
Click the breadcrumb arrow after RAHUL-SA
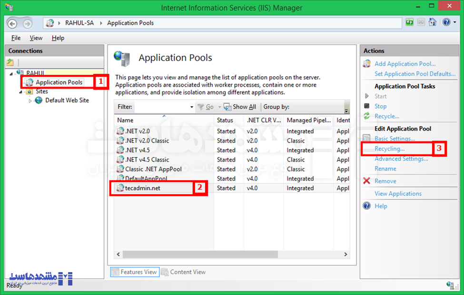pyautogui.click(x=101, y=23)
